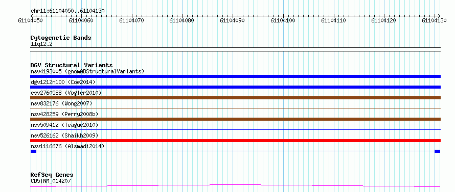Click the ruler's right end arrow
455x192 pixels.
pyautogui.click(x=439, y=16)
